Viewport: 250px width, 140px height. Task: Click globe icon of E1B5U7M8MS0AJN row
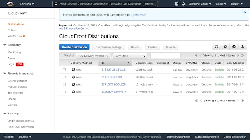pos(73,69)
